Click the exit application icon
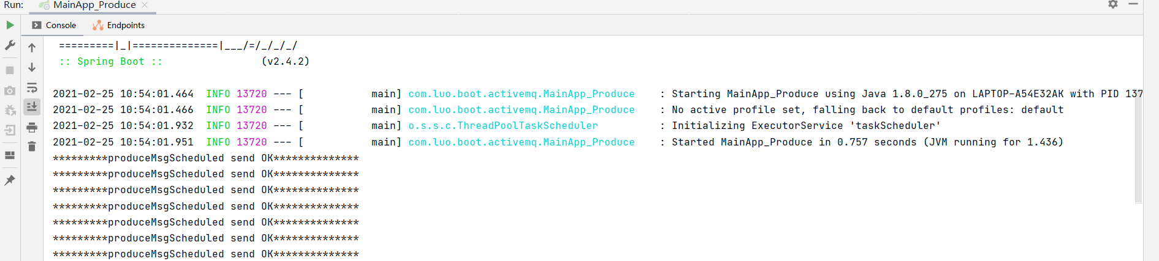The width and height of the screenshot is (1159, 261). (10, 130)
